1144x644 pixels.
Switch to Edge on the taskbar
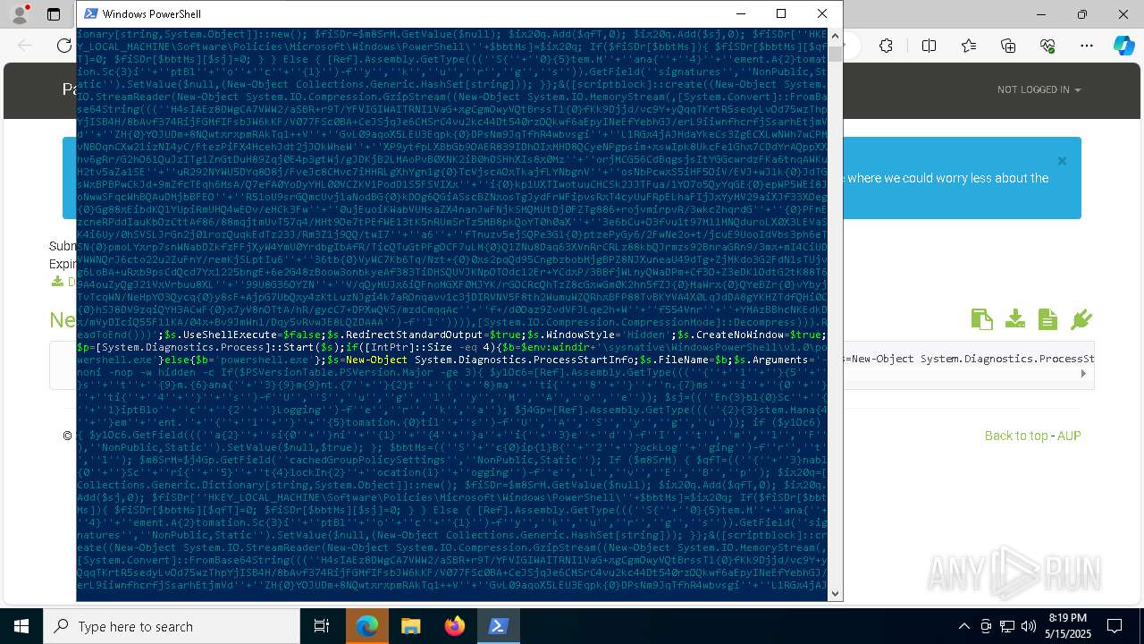367,626
